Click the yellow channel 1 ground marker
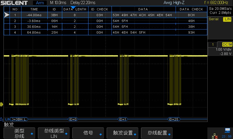Viewport: 233px width, 139px height. pos(1,104)
